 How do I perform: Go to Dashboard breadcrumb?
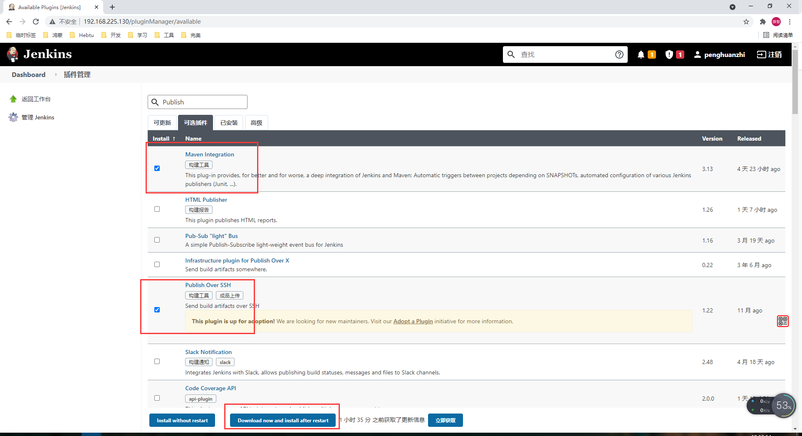tap(29, 74)
